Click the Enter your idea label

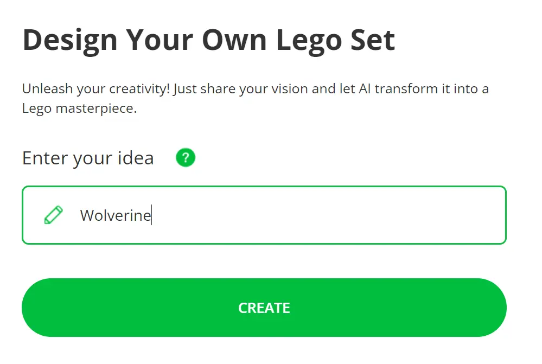coord(87,157)
